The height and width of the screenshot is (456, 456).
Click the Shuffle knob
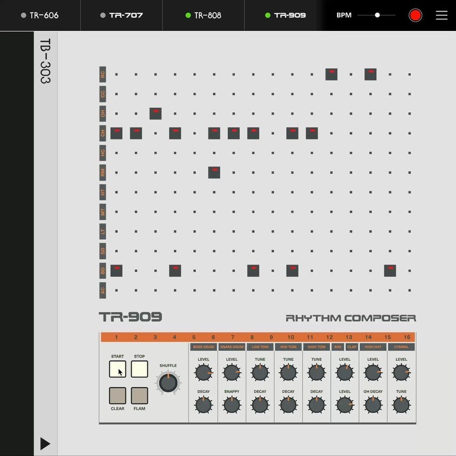point(168,383)
